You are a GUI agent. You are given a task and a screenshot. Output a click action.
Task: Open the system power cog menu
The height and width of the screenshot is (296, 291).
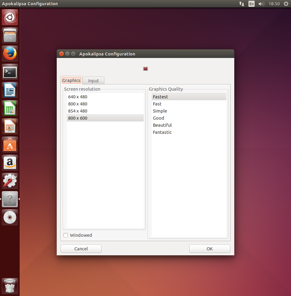(286, 4)
